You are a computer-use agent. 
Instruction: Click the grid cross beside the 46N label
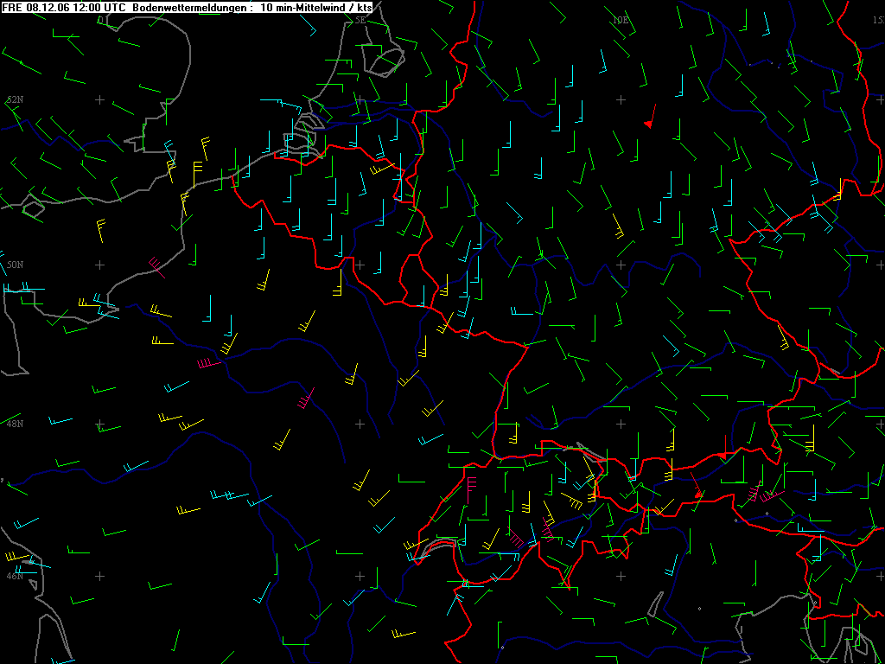pyautogui.click(x=99, y=576)
